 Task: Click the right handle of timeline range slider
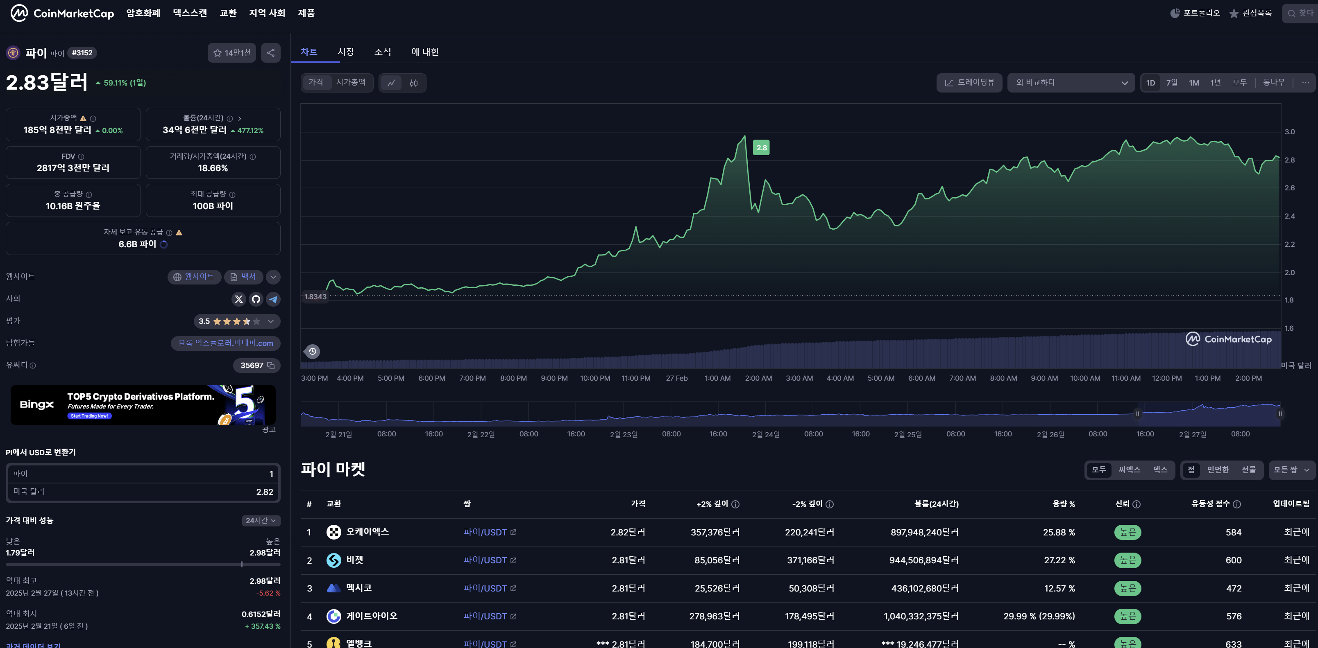(x=1280, y=414)
